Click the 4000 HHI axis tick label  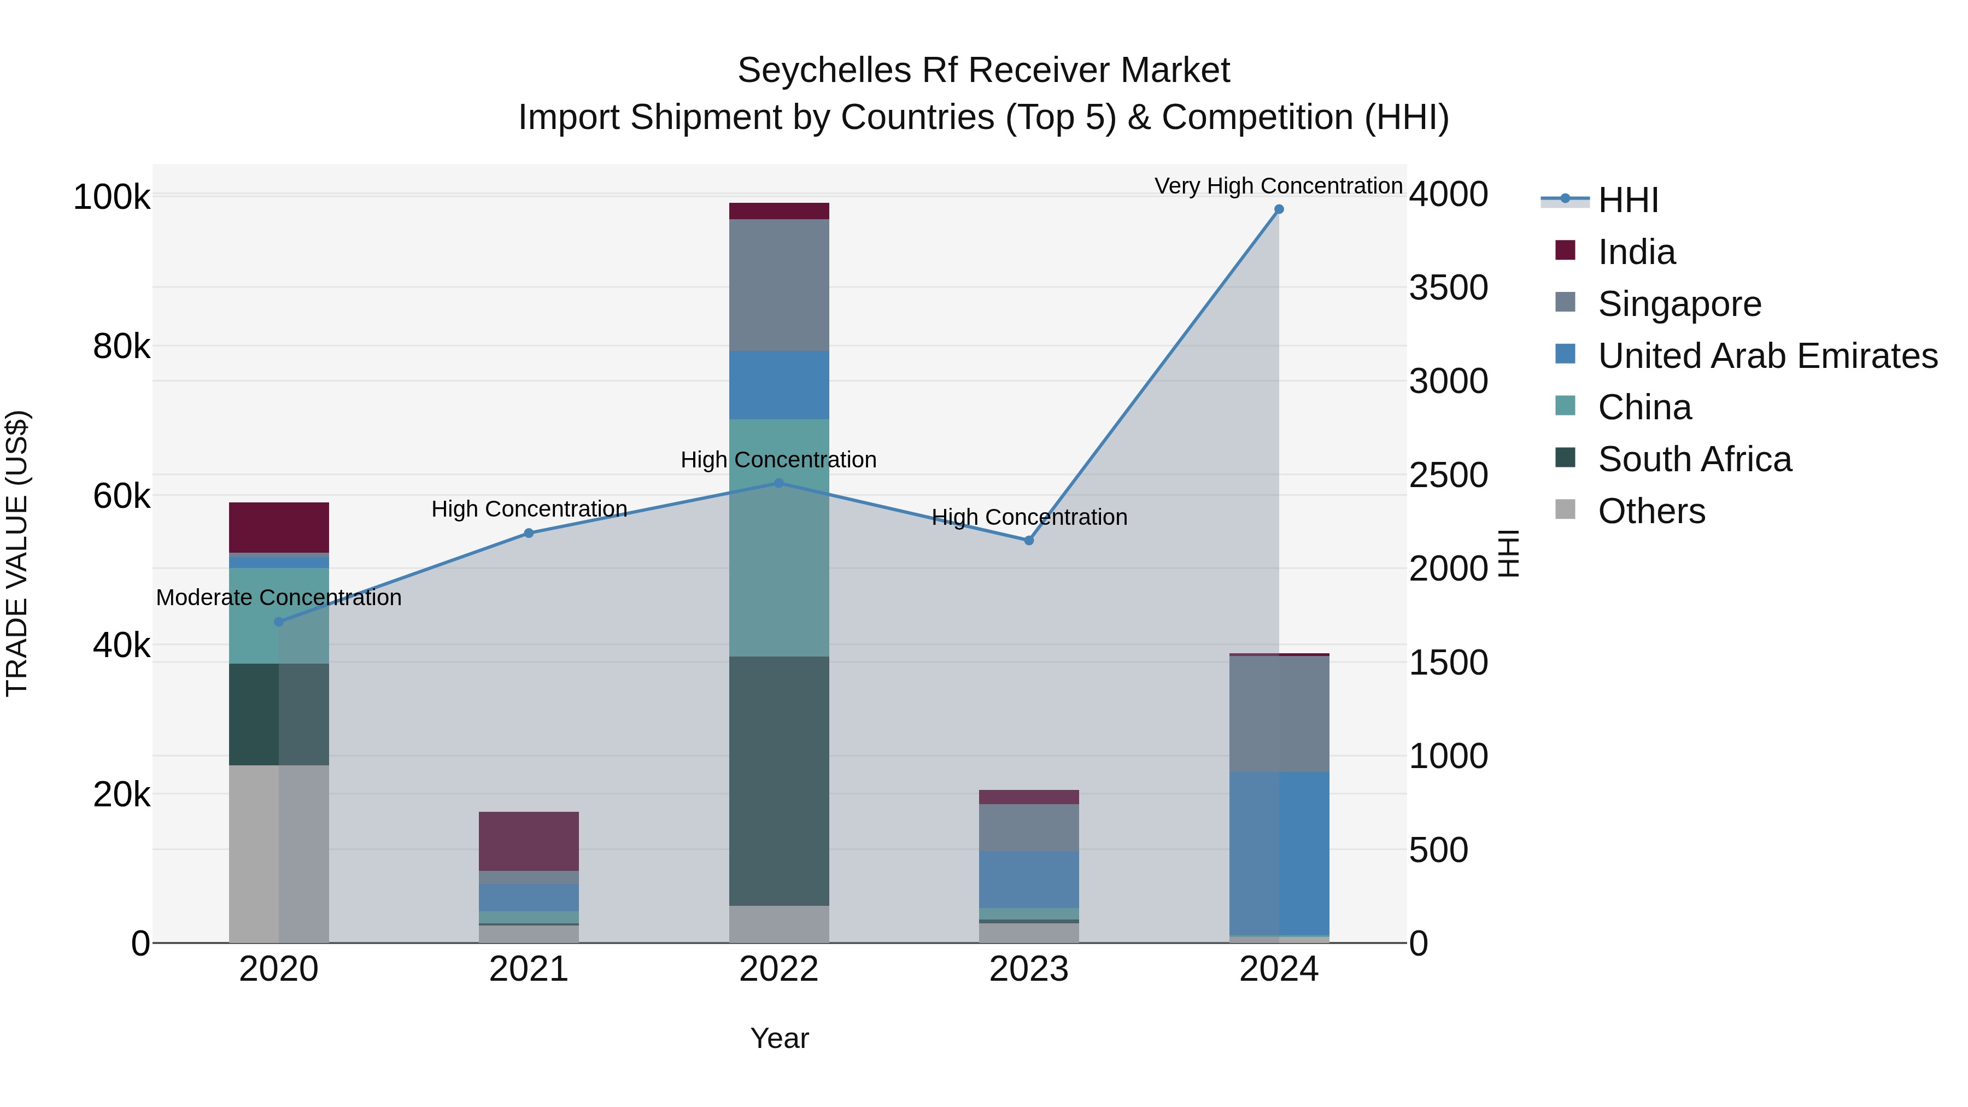[x=1449, y=194]
